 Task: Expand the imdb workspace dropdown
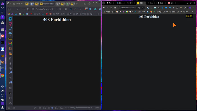(x=22, y=4)
